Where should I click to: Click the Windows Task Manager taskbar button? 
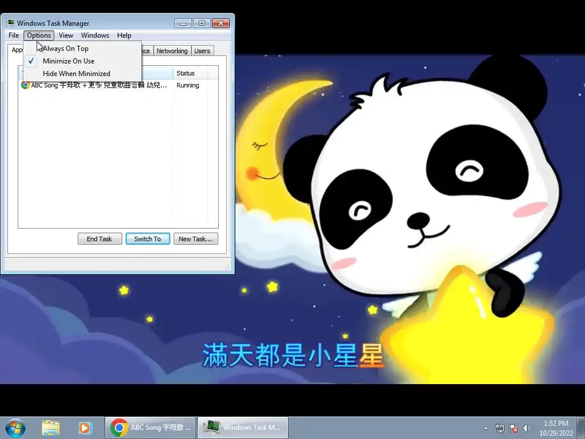click(243, 428)
